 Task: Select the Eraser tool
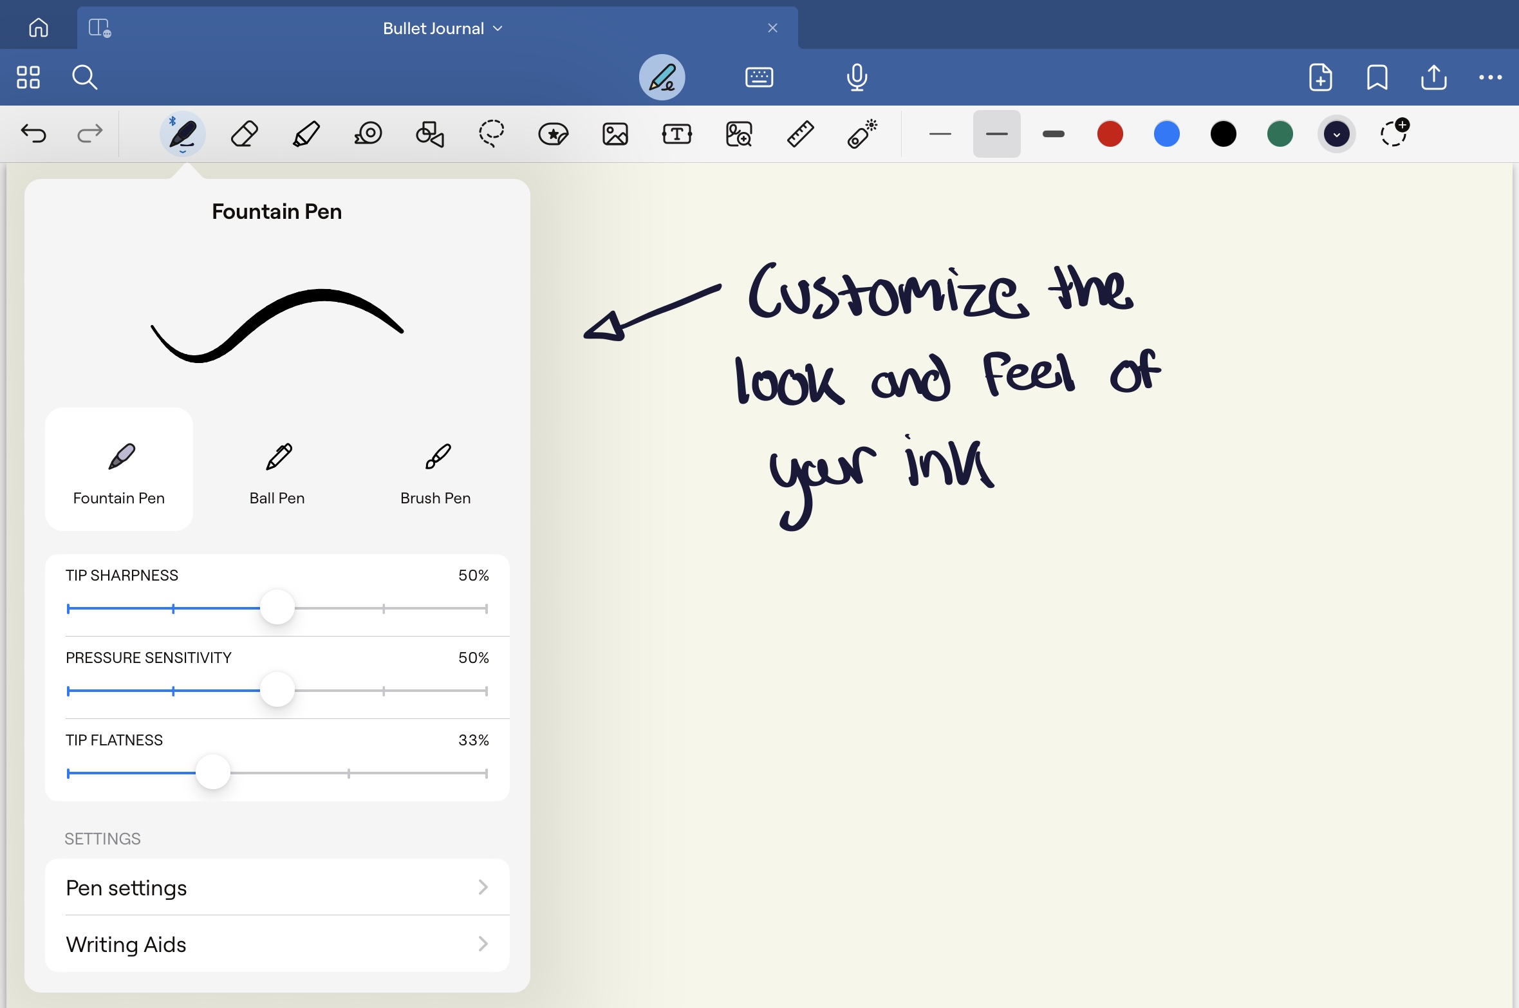244,134
